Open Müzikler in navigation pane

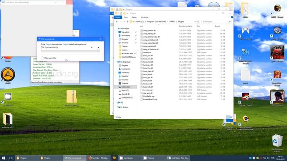[125, 76]
